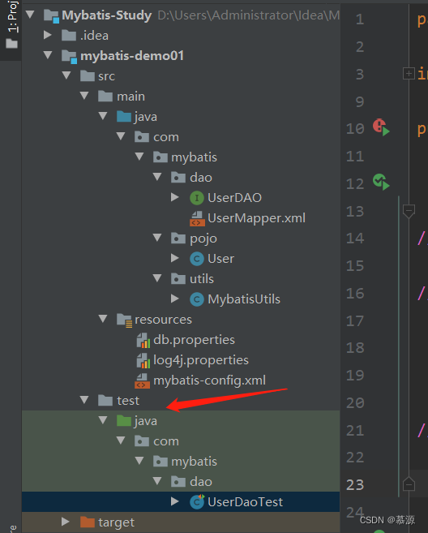Select the UserDAO tree item
The width and height of the screenshot is (428, 533).
coord(234,197)
